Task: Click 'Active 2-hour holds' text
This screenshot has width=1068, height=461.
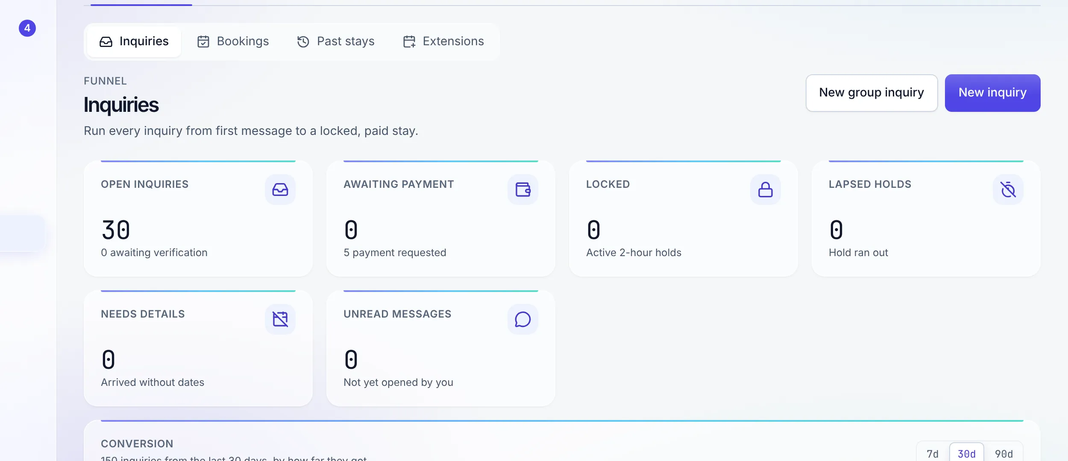Action: point(634,253)
